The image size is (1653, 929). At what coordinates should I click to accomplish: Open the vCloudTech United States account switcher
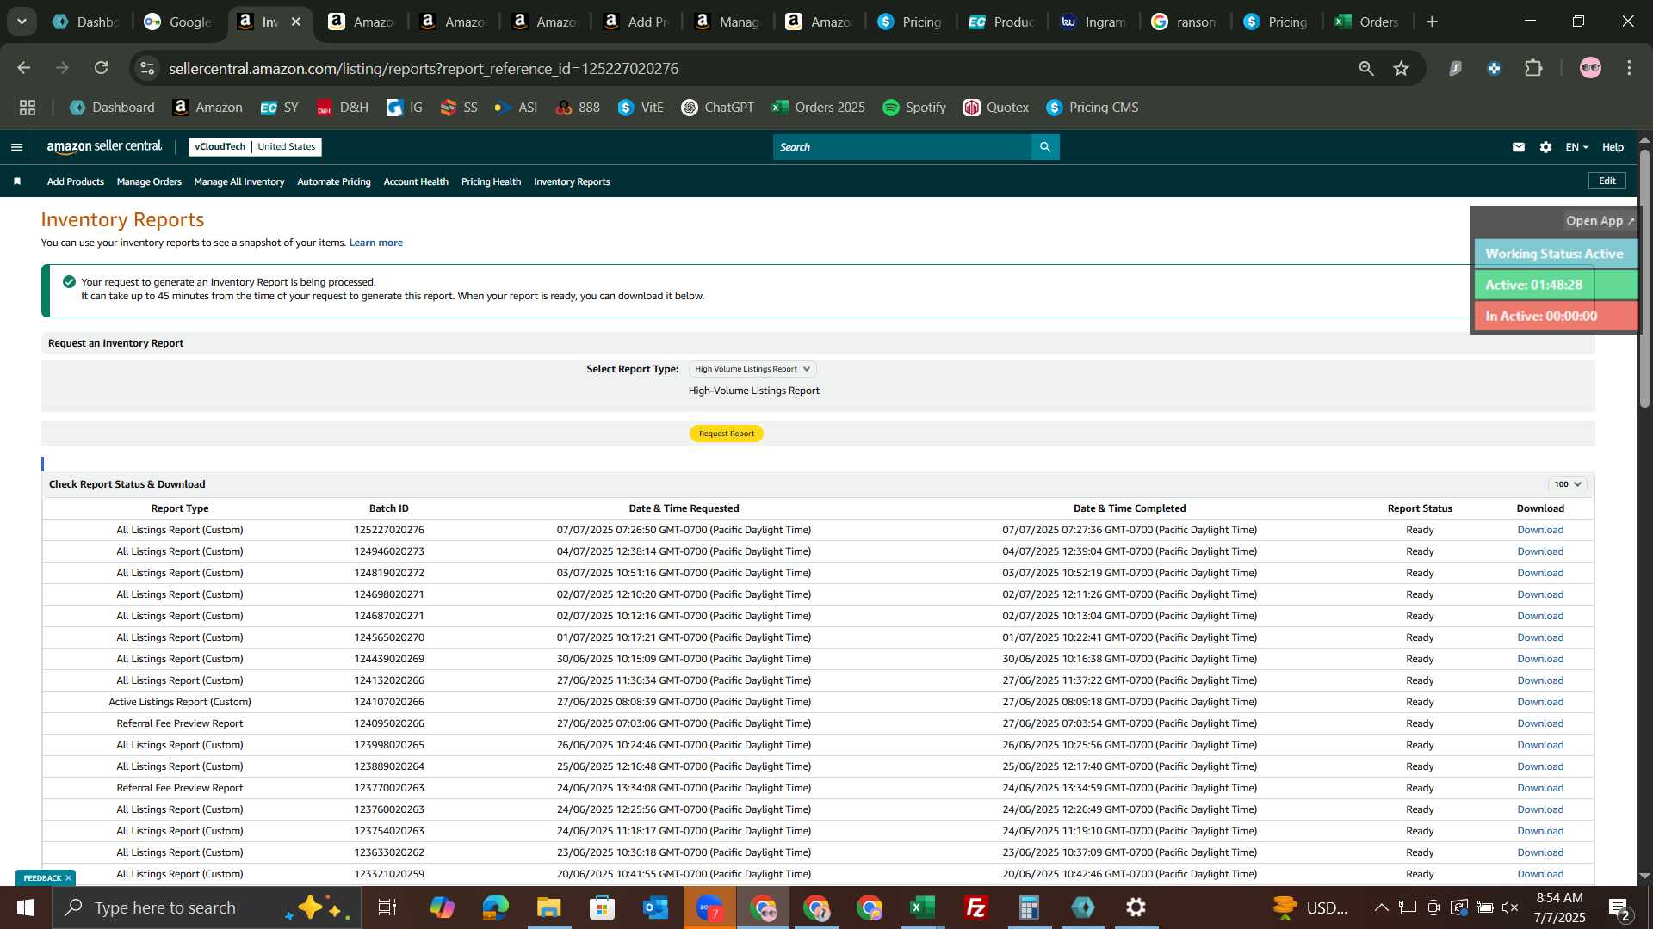click(x=255, y=147)
